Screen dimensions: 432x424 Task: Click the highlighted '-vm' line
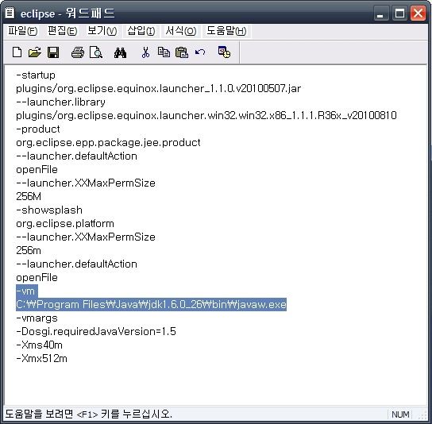[x=27, y=291]
